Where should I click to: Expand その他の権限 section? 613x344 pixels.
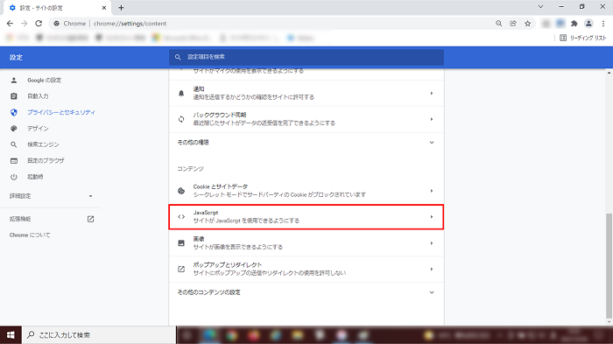pos(306,143)
